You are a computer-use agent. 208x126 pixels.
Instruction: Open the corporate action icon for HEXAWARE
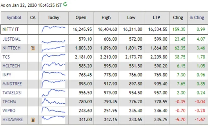point(33,120)
